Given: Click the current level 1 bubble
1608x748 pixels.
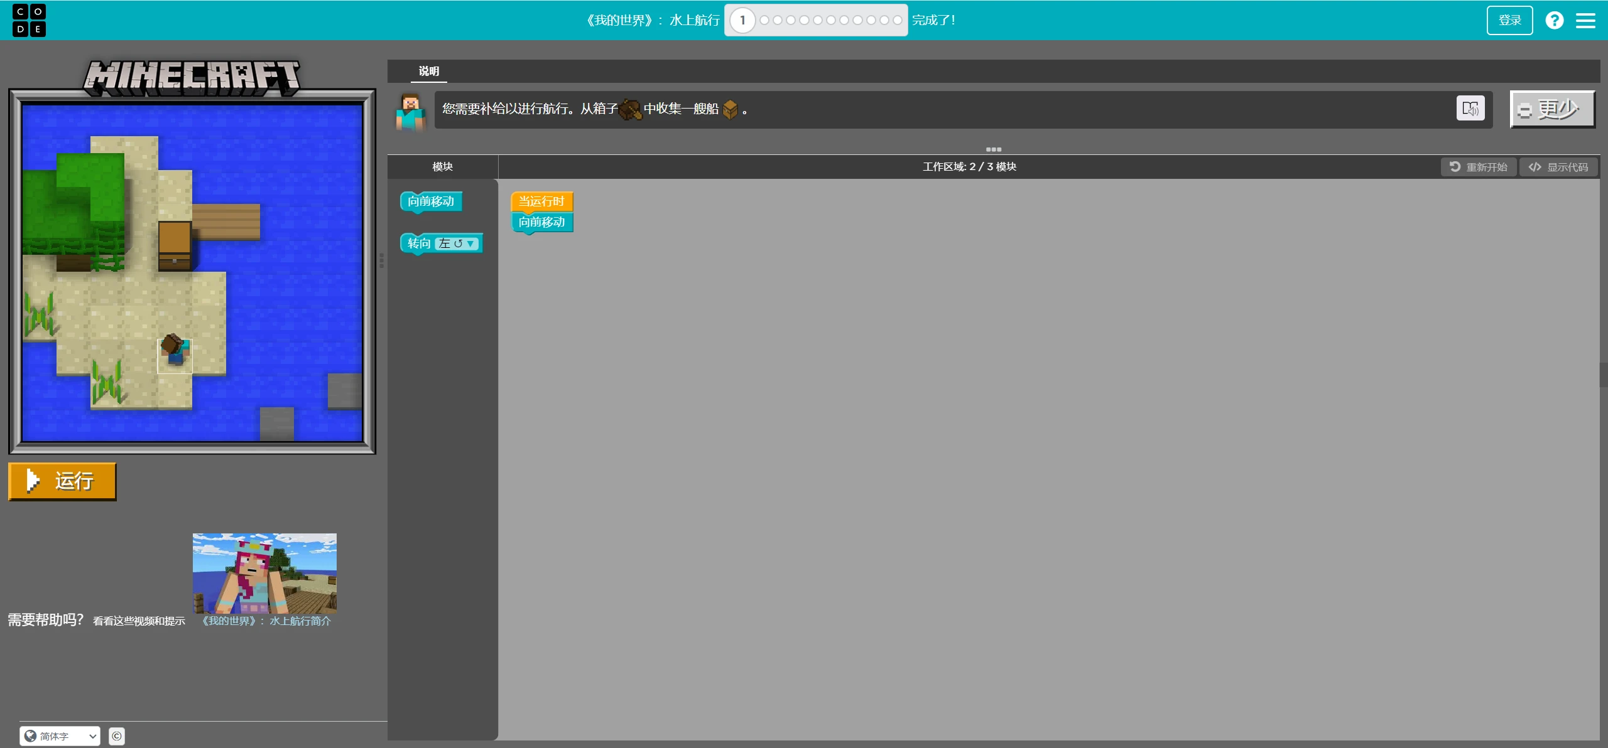Looking at the screenshot, I should point(742,20).
